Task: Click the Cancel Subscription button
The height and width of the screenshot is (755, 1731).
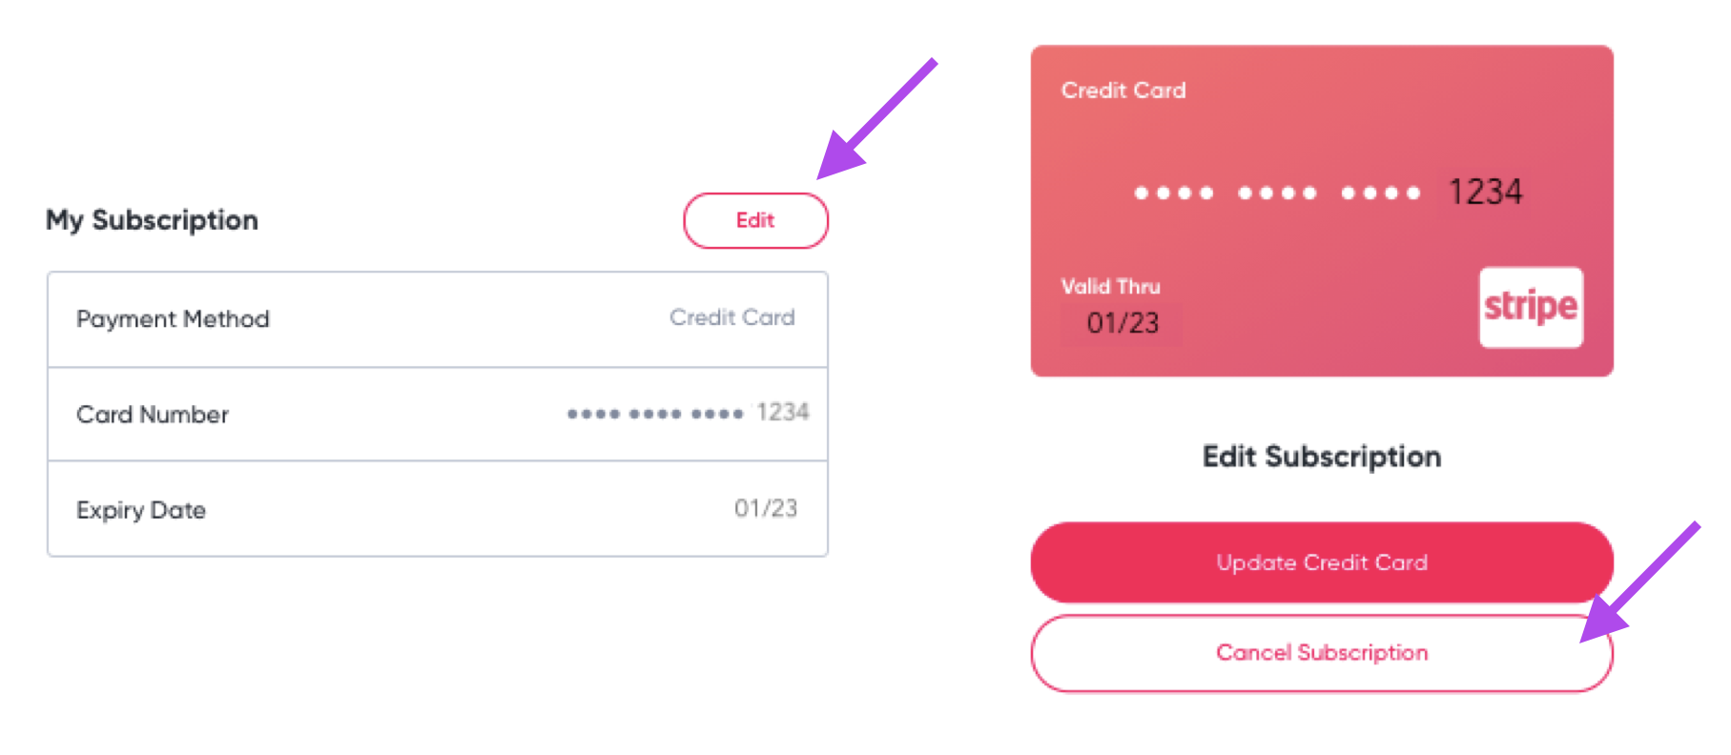Action: point(1322,653)
